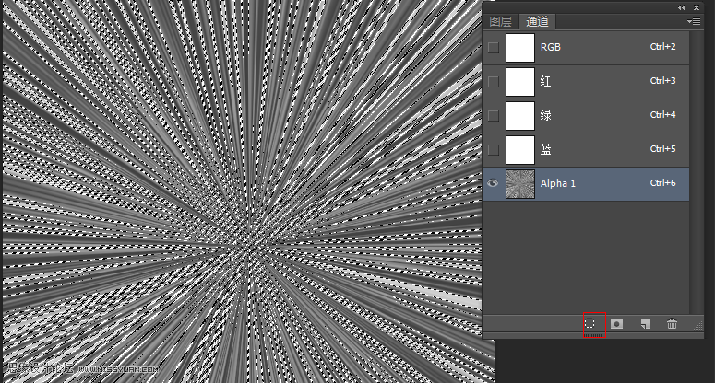715x383 pixels.
Task: Load channel as selection icon
Action: pyautogui.click(x=590, y=323)
